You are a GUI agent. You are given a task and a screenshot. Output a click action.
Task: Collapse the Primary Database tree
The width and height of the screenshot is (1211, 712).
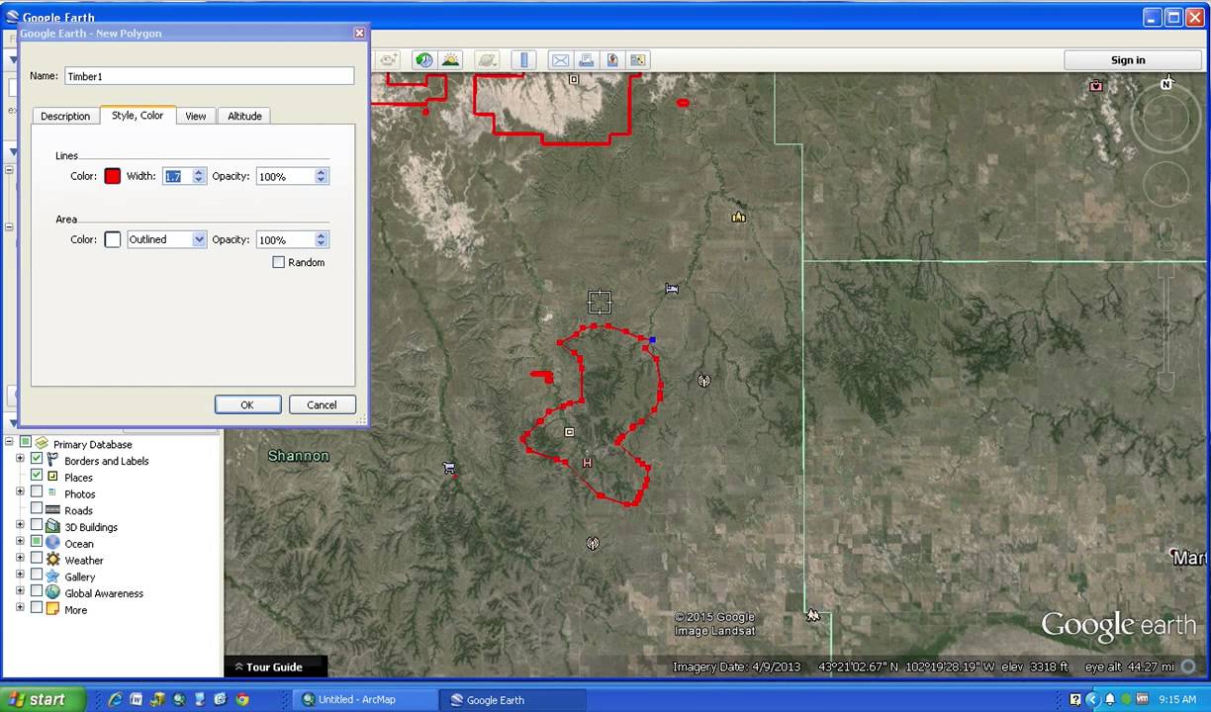(10, 444)
